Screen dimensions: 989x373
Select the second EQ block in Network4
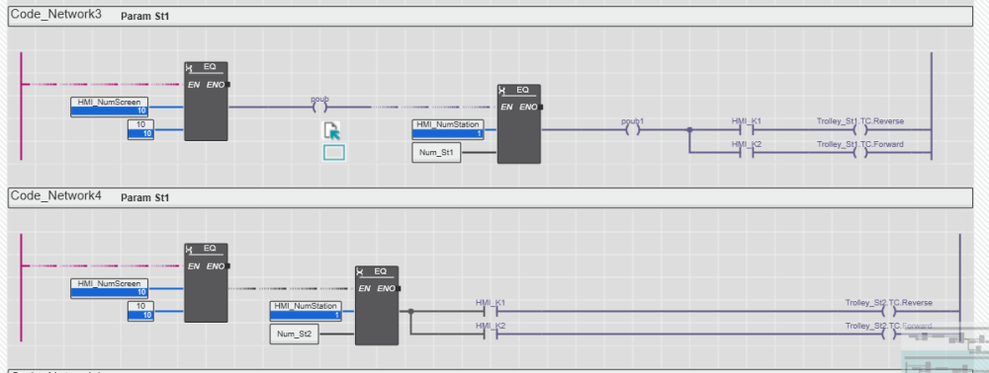377,305
